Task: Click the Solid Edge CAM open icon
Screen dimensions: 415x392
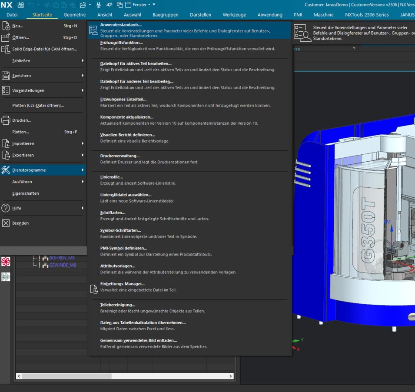Action: [6, 49]
